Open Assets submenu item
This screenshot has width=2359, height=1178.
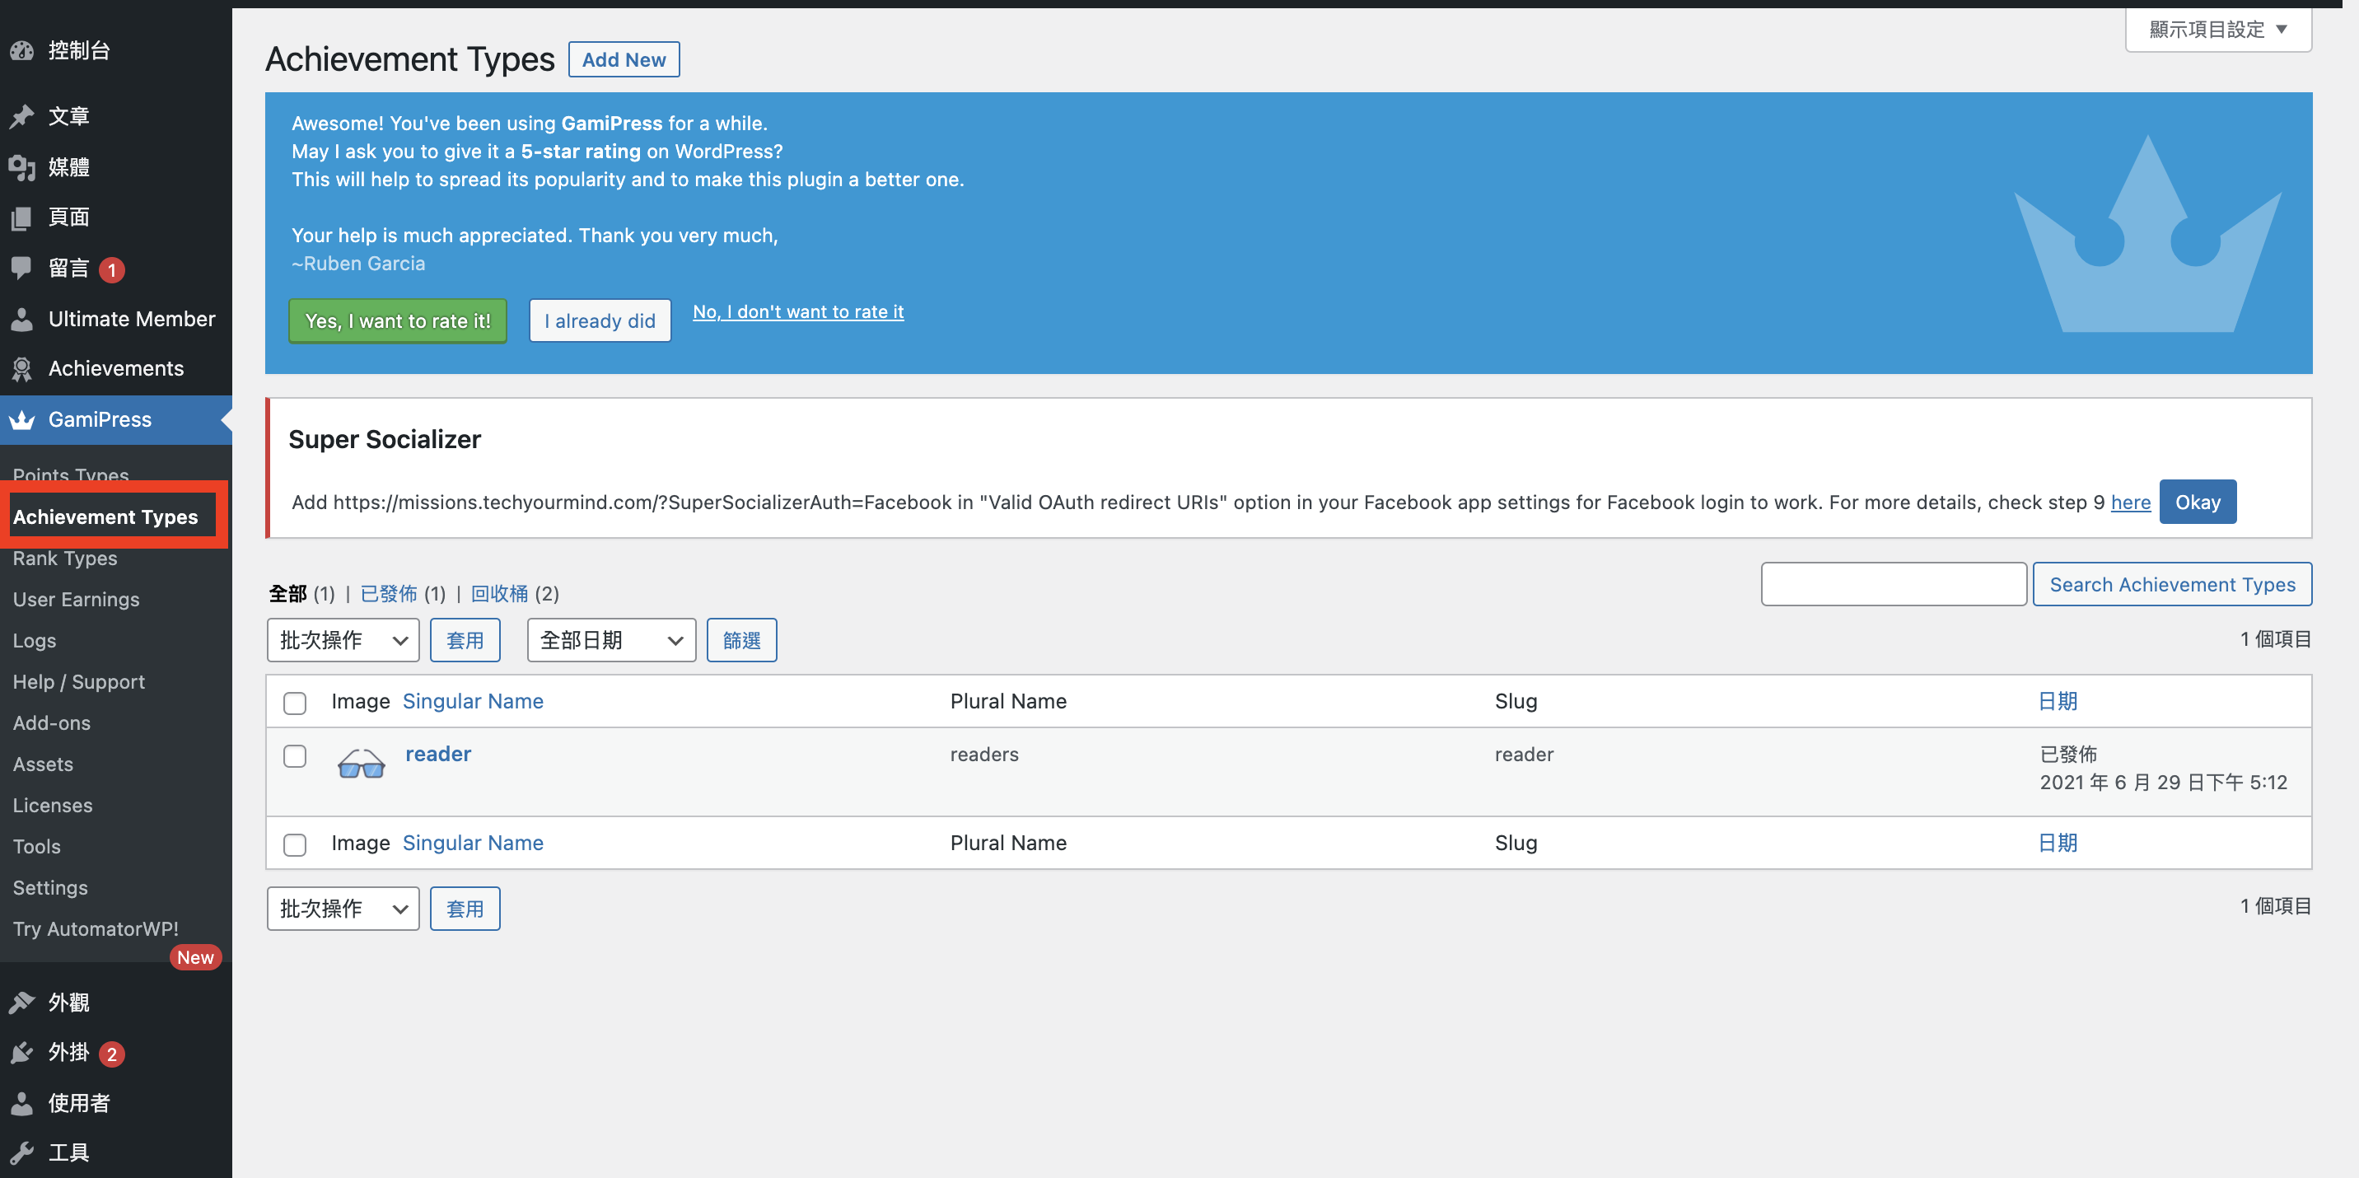coord(43,764)
